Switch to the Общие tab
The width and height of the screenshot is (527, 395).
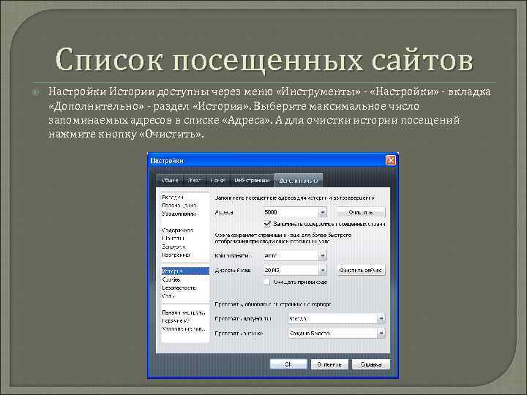coord(170,181)
